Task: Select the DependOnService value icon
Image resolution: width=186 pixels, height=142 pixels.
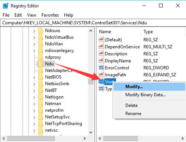Action: pyautogui.click(x=101, y=46)
